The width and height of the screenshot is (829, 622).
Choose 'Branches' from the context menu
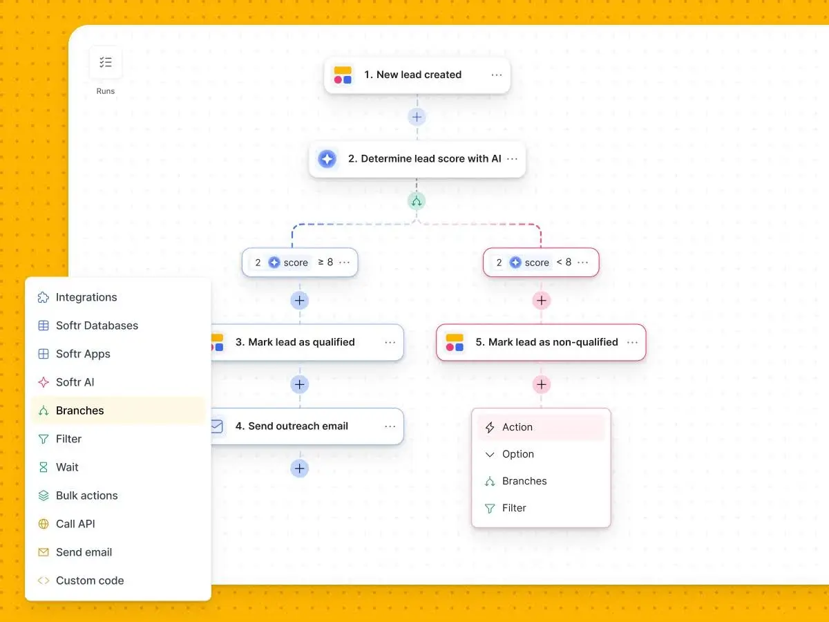point(525,481)
